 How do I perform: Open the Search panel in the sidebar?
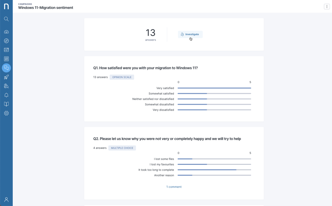pos(6,19)
